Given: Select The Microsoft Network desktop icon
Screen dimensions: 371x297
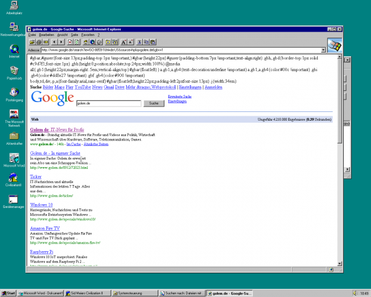Looking at the screenshot, I should (14, 118).
